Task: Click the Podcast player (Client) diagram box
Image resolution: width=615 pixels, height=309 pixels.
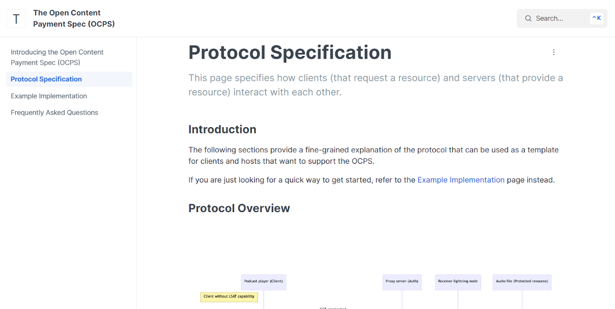Action: [263, 281]
